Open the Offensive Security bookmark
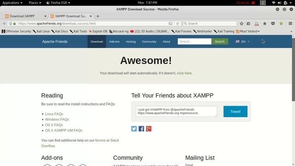The height and width of the screenshot is (166, 295). (x=17, y=31)
